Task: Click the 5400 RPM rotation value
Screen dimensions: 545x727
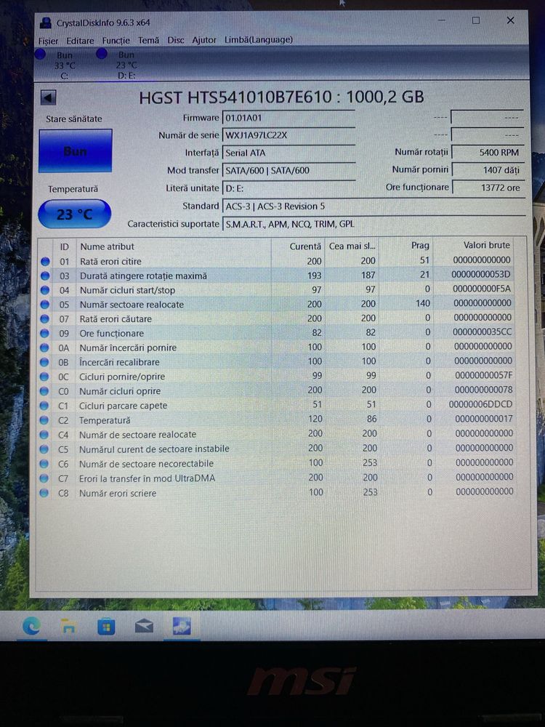Action: (488, 152)
